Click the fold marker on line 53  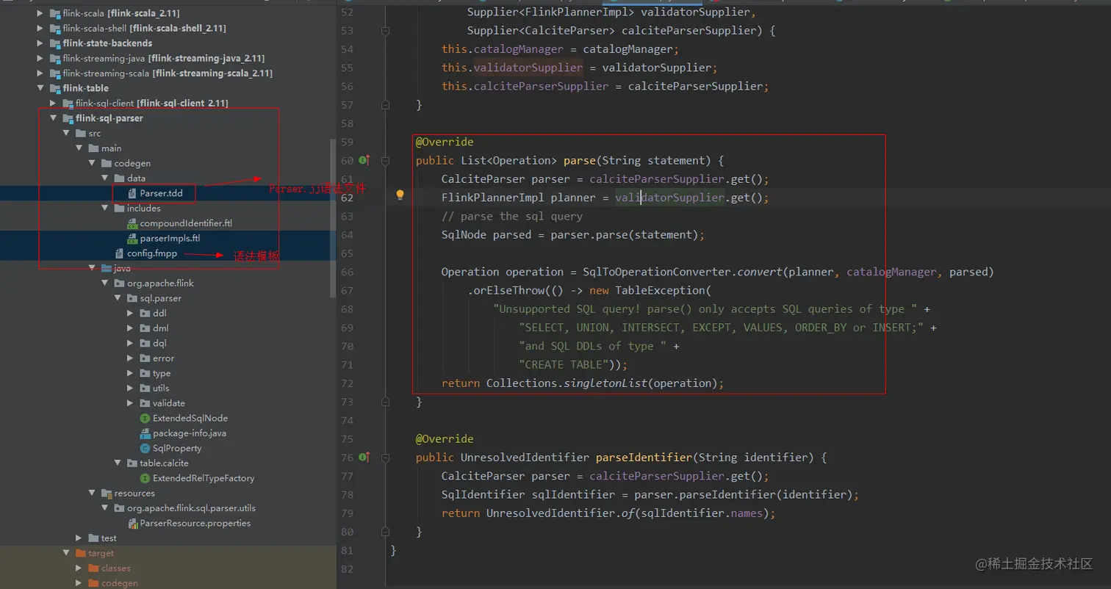384,31
